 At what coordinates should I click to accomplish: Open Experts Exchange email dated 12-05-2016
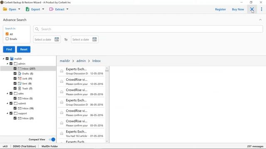[x=81, y=71]
